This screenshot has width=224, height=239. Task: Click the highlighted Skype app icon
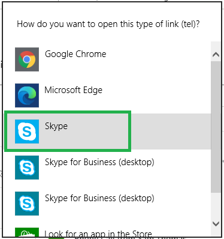[x=27, y=132]
